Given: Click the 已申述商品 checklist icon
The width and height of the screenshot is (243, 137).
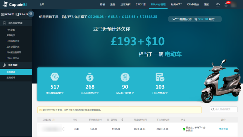Looking at the screenshot, I should tap(160, 77).
